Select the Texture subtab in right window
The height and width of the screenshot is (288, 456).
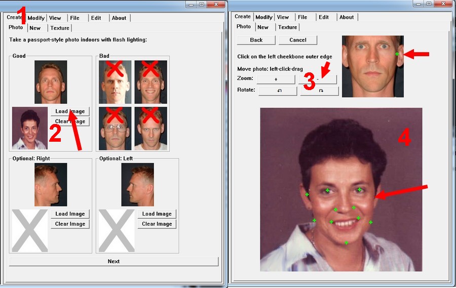click(288, 27)
